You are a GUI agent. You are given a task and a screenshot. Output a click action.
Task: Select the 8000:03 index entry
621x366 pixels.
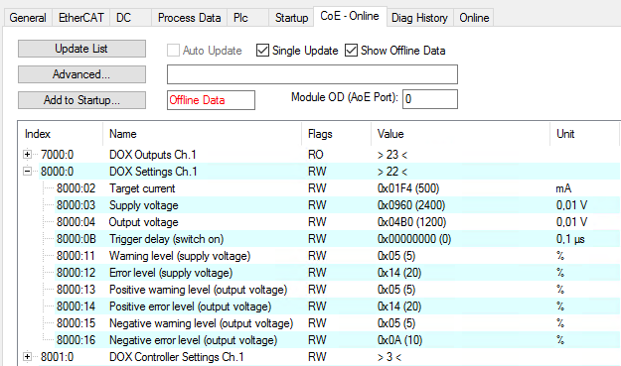[77, 205]
